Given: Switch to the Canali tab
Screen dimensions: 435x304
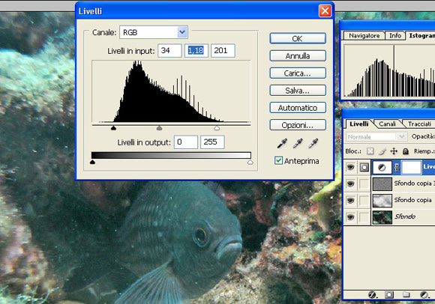Looking at the screenshot, I should (x=387, y=124).
